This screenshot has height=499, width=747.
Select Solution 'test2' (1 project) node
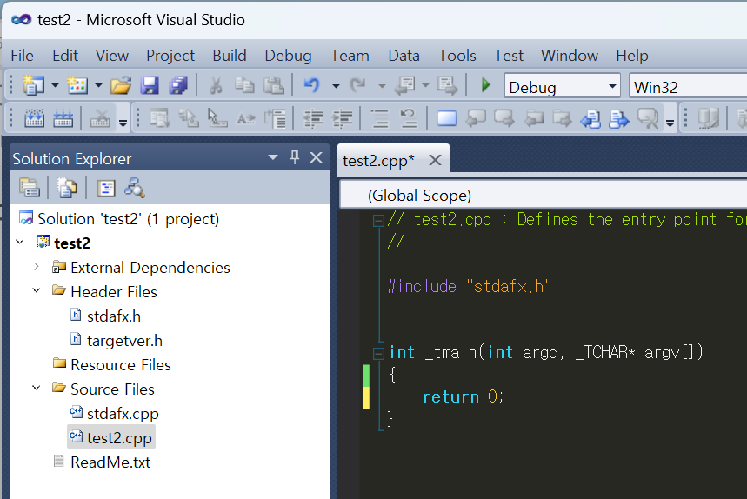[x=128, y=219]
